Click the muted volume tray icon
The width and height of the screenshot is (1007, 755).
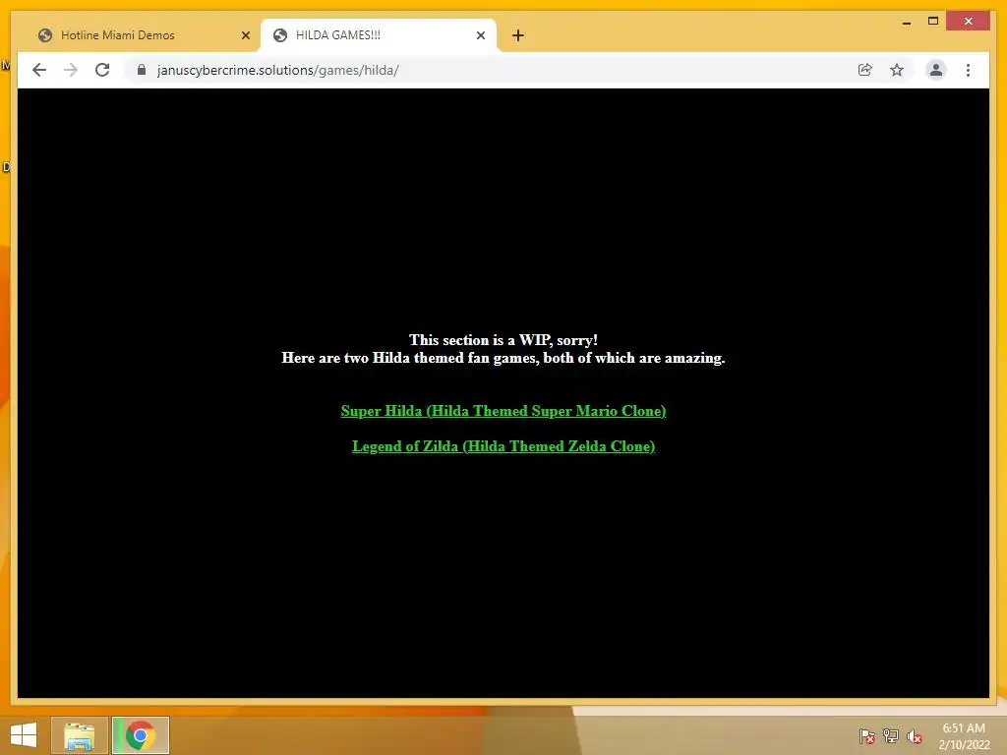point(915,736)
